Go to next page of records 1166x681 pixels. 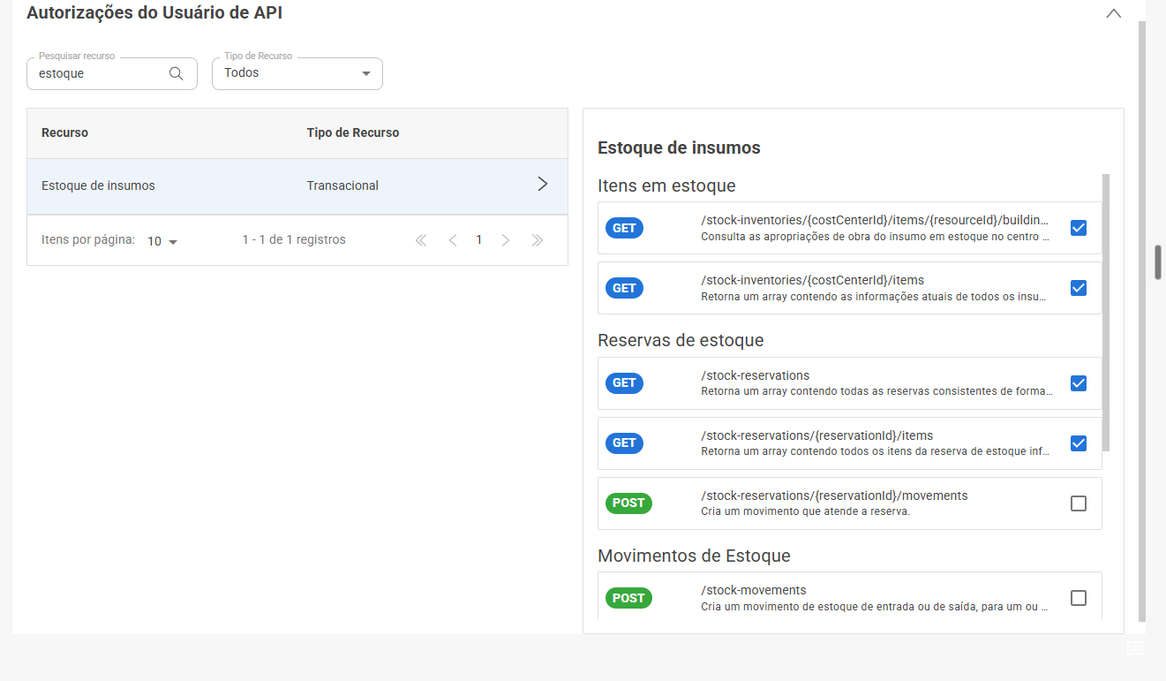click(506, 240)
